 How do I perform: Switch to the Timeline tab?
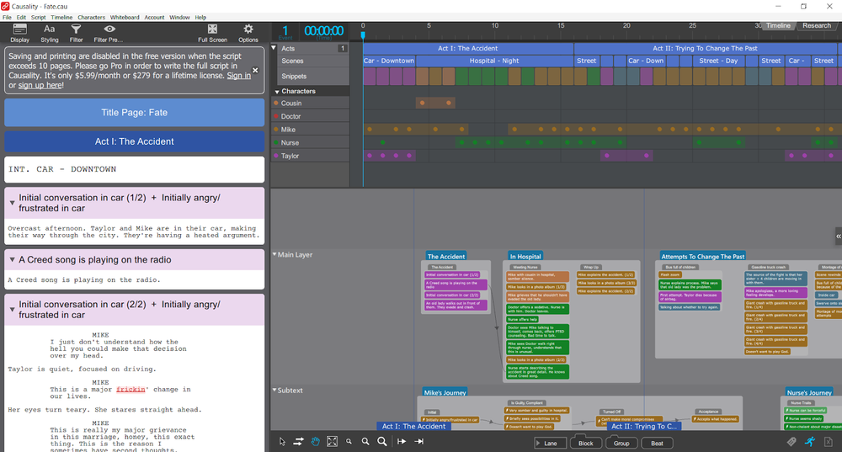(778, 25)
